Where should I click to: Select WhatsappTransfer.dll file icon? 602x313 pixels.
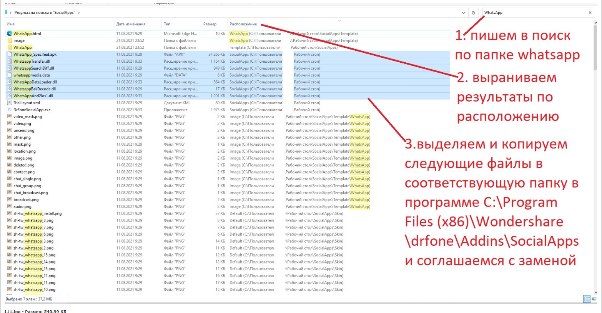point(10,61)
